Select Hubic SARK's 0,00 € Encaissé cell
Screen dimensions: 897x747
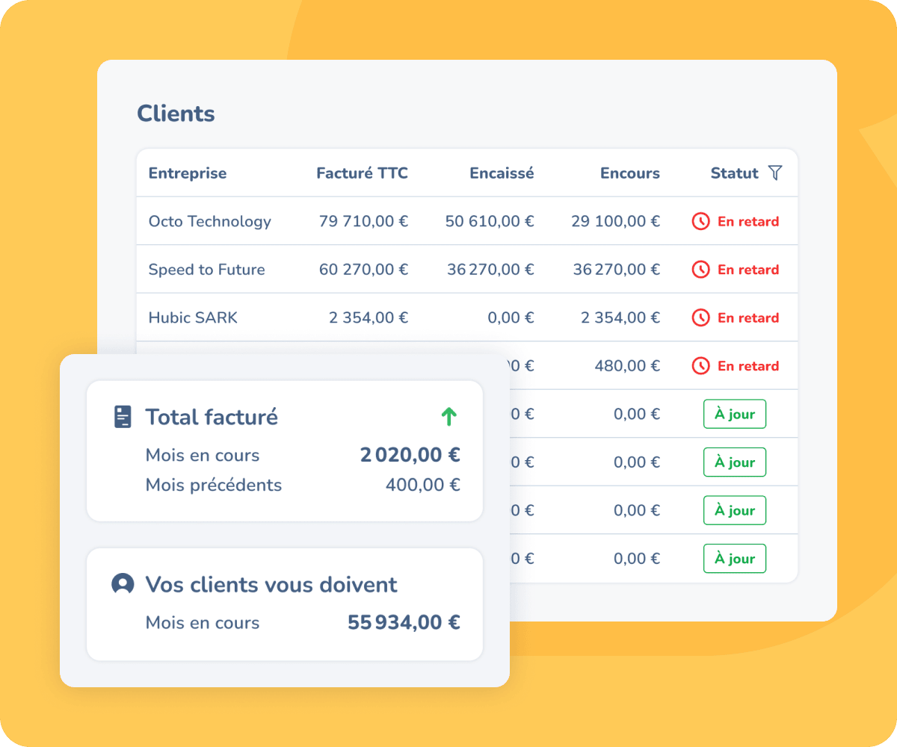click(511, 317)
